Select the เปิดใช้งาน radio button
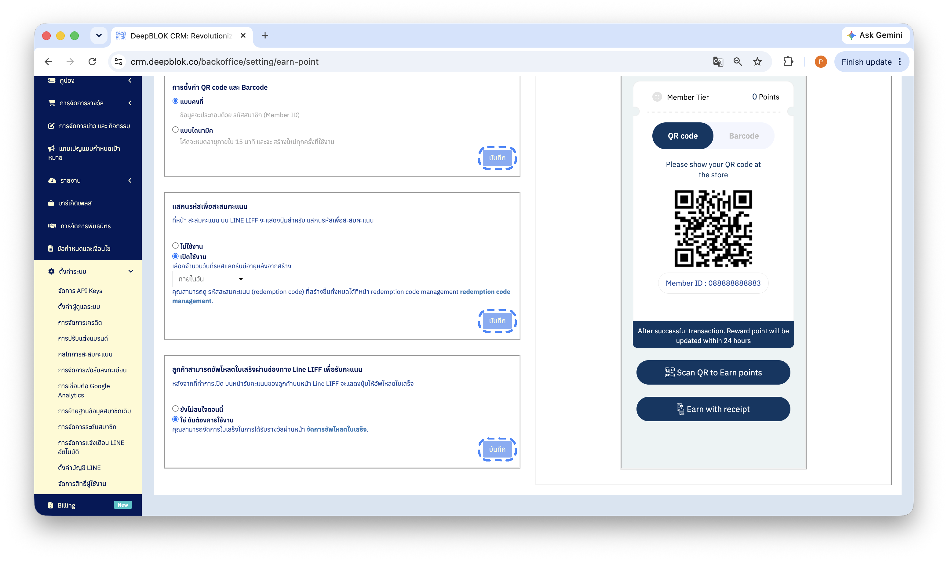The height and width of the screenshot is (561, 948). click(x=175, y=256)
